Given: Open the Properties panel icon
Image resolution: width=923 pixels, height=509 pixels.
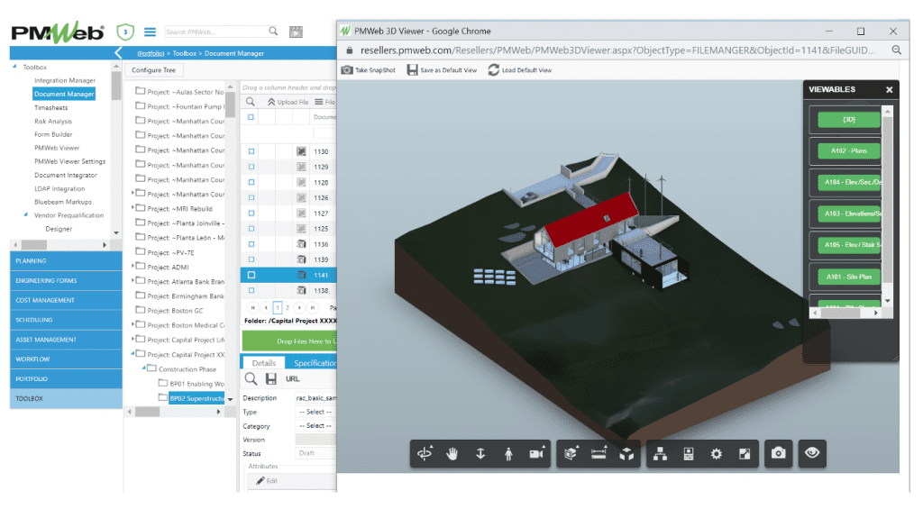Looking at the screenshot, I should (x=688, y=454).
